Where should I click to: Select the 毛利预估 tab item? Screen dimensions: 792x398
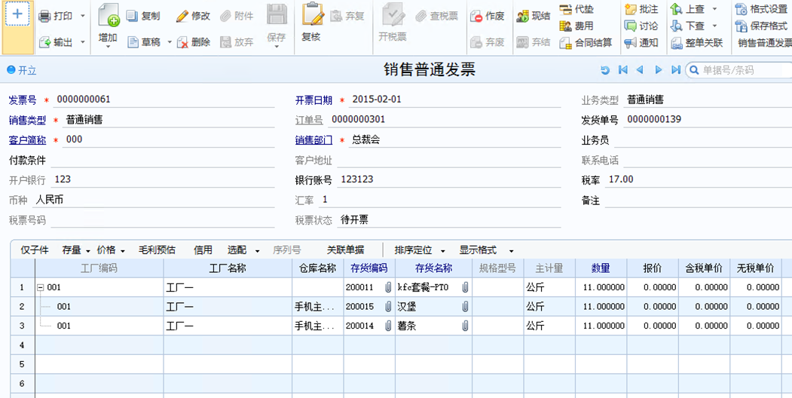click(157, 250)
